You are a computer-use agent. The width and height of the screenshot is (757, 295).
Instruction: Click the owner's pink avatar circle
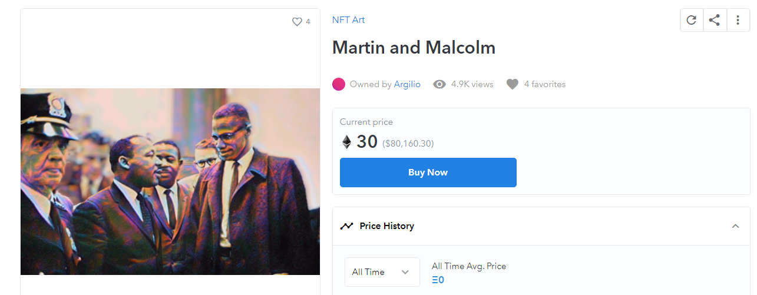[339, 84]
